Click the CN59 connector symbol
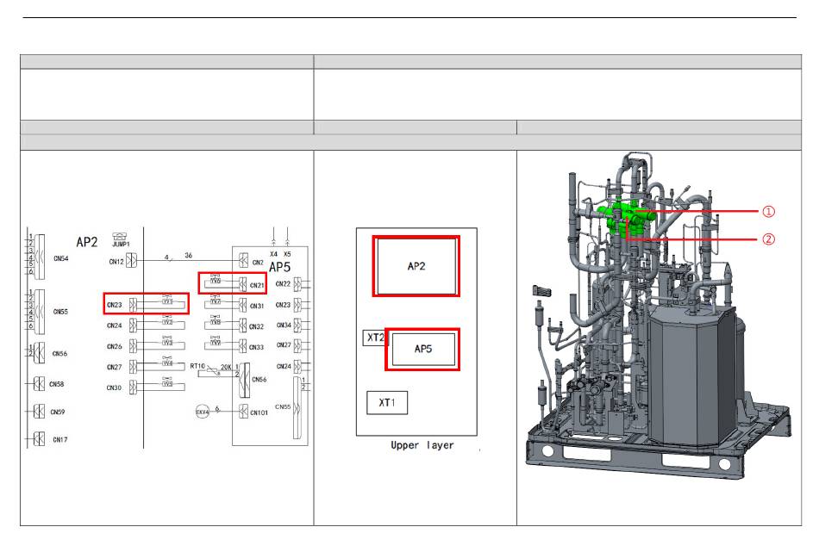This screenshot has height=558, width=819. pos(39,412)
